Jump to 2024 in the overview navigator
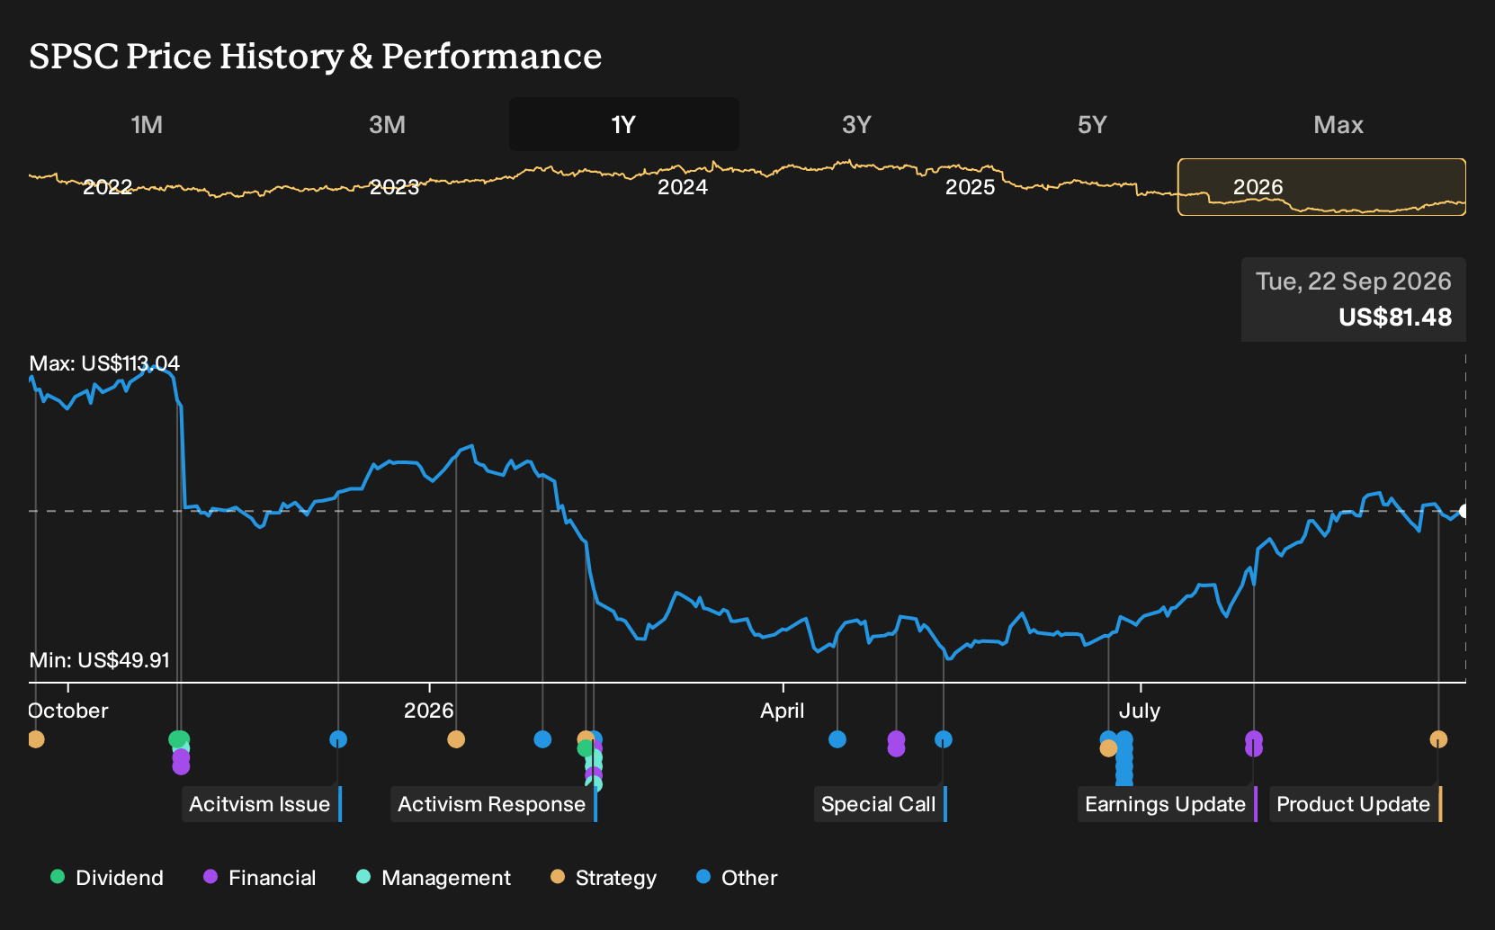Viewport: 1495px width, 930px height. [x=683, y=187]
